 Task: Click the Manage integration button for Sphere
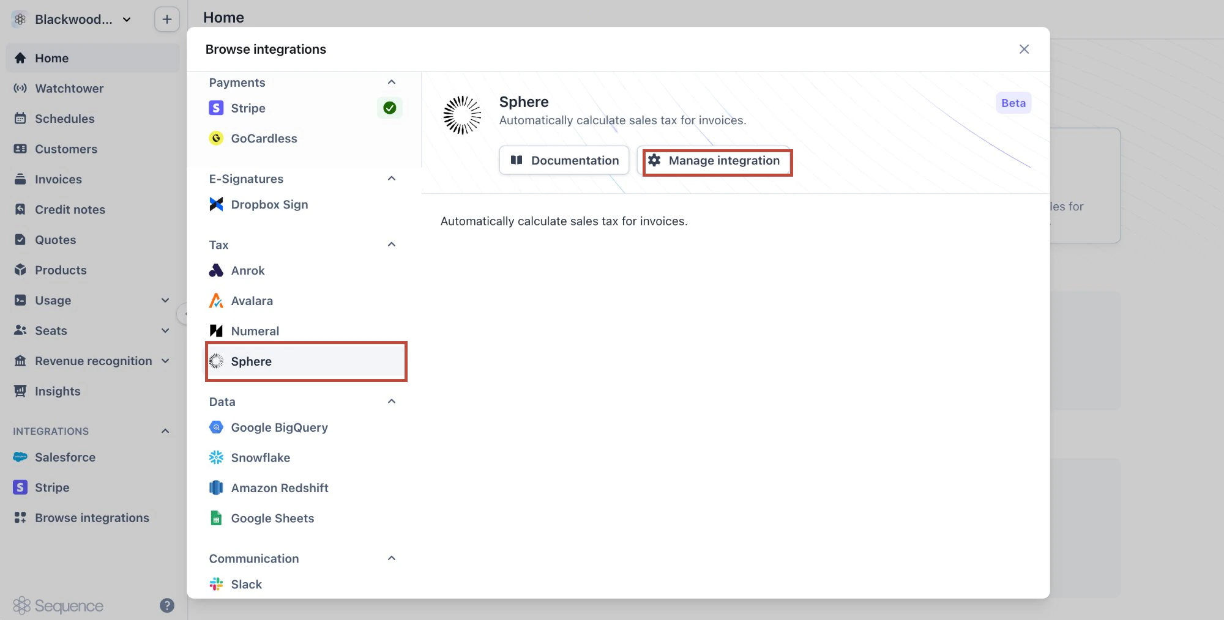click(x=716, y=161)
